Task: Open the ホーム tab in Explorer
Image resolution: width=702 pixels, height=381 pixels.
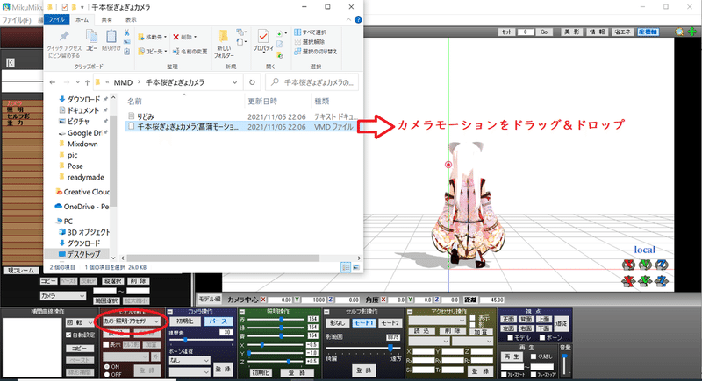Action: (82, 19)
